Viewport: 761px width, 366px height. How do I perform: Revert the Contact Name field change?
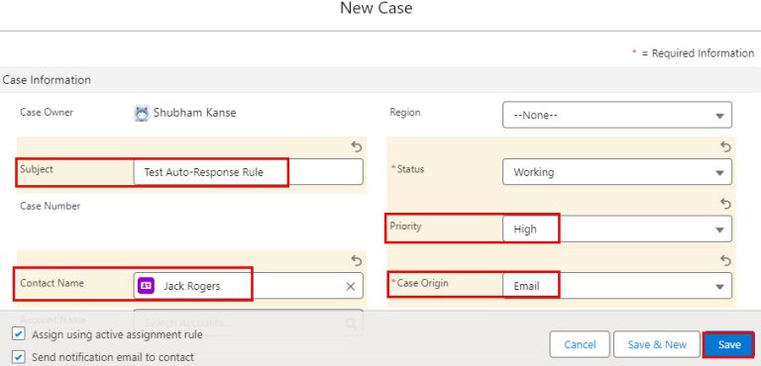point(357,261)
